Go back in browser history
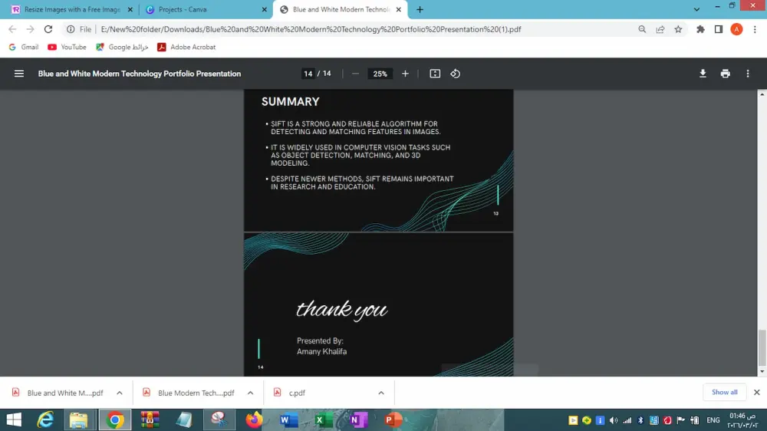The height and width of the screenshot is (431, 767). tap(12, 29)
